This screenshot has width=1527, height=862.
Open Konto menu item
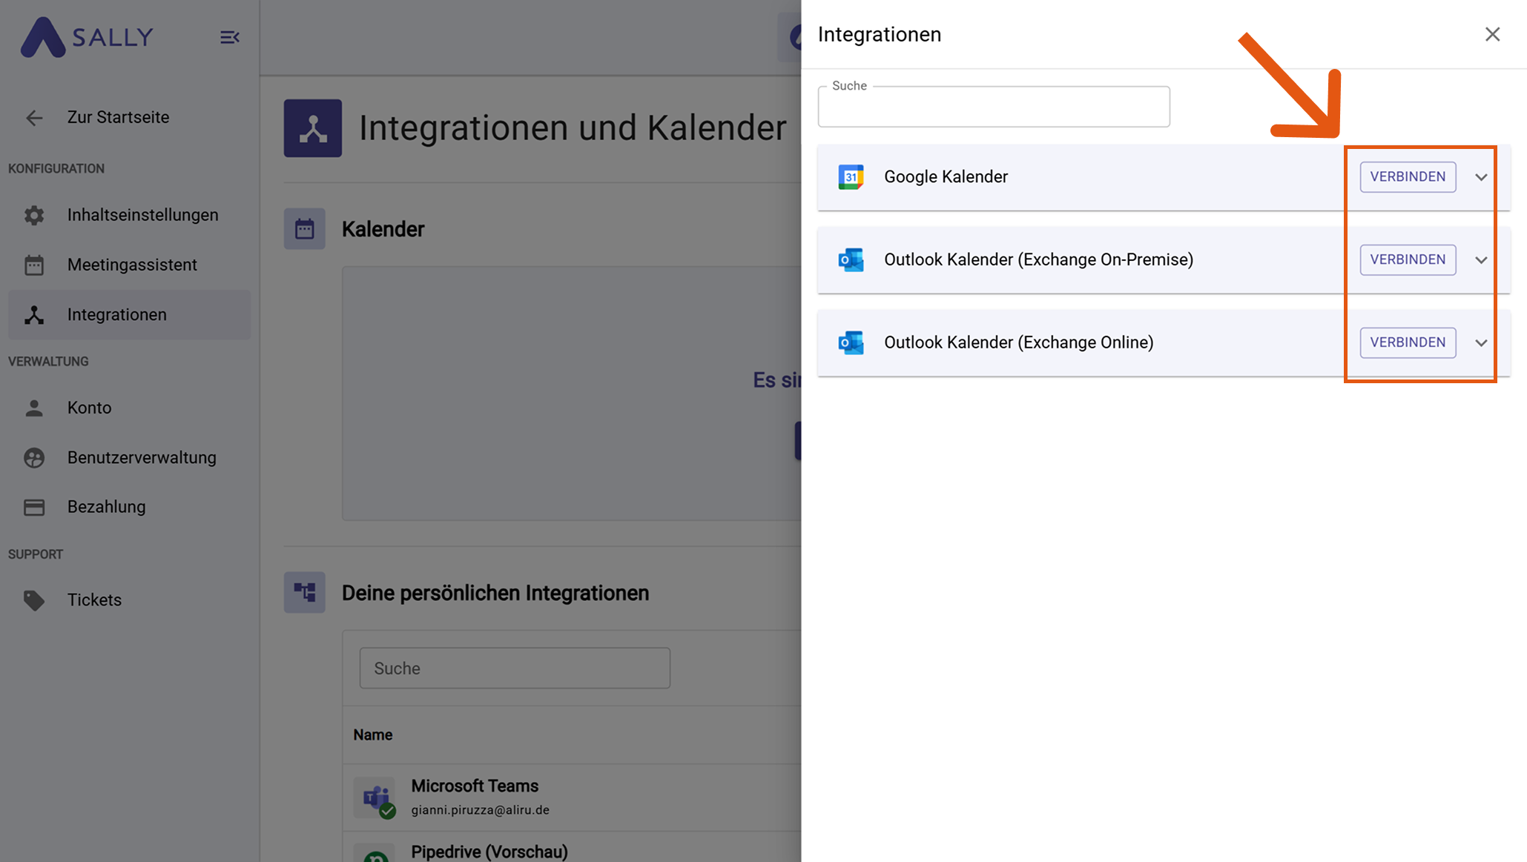click(x=130, y=408)
